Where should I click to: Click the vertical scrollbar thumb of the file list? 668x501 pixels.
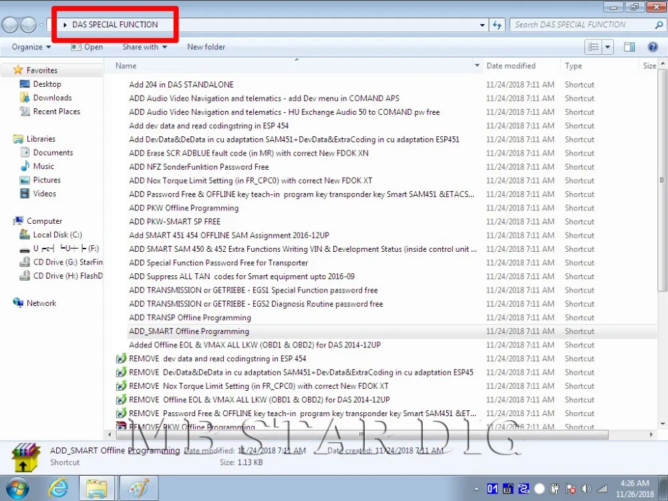(662, 180)
